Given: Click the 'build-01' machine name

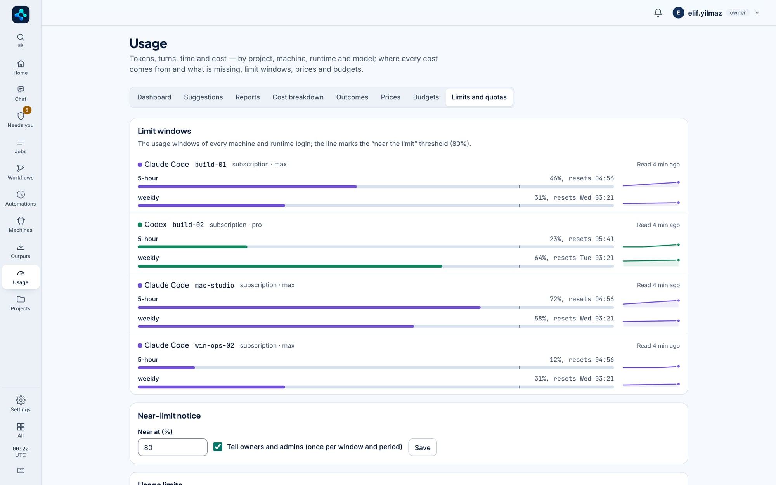Looking at the screenshot, I should 210,165.
